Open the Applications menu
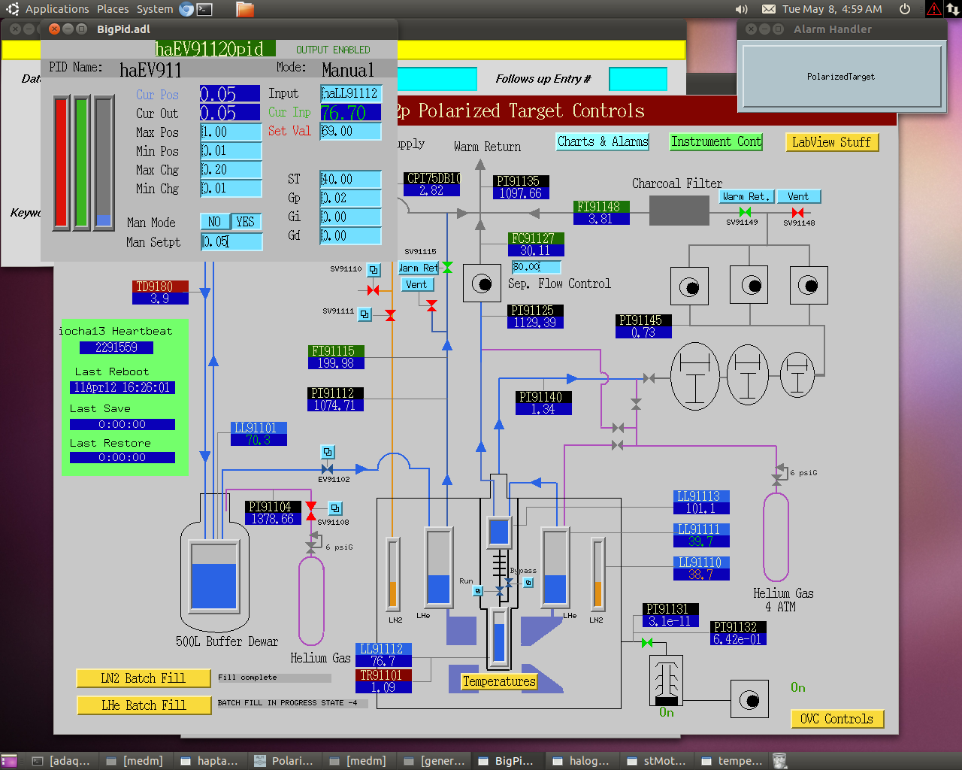The height and width of the screenshot is (770, 962). coord(57,9)
